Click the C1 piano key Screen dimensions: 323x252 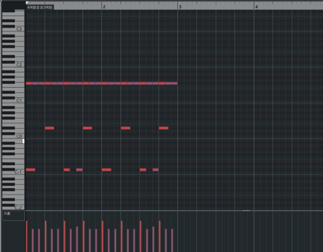point(19,100)
